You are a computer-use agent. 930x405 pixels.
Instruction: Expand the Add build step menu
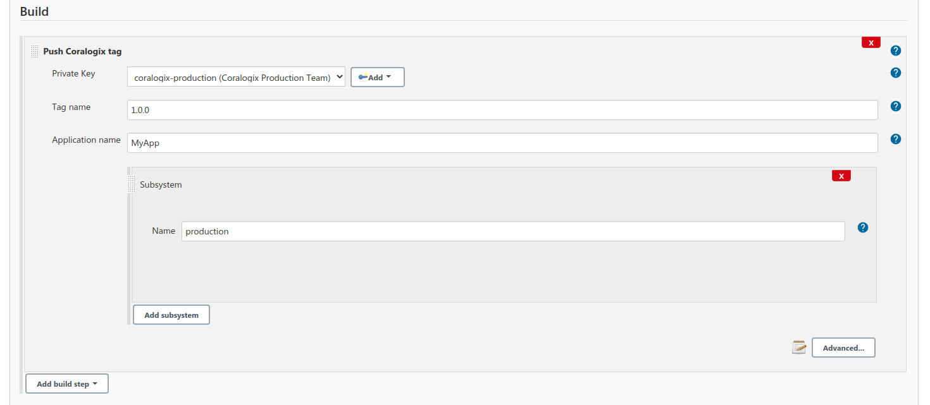point(67,384)
